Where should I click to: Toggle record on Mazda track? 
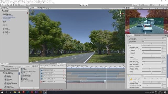click(x=64, y=76)
